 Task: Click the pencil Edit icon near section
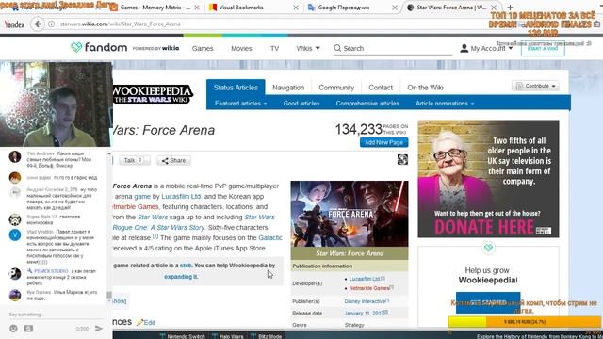140,322
